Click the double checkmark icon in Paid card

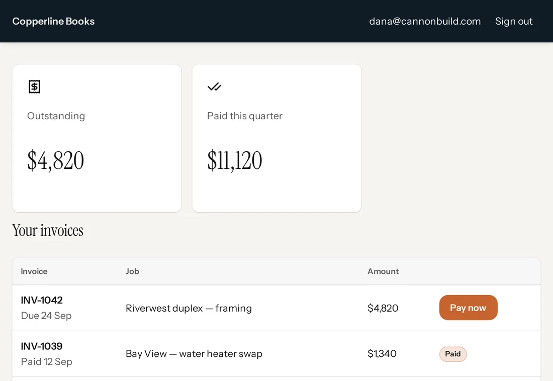click(x=214, y=86)
